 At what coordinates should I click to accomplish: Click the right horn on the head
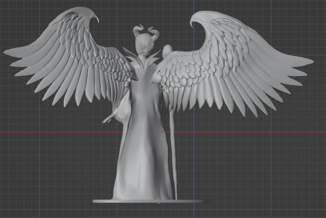155,33
